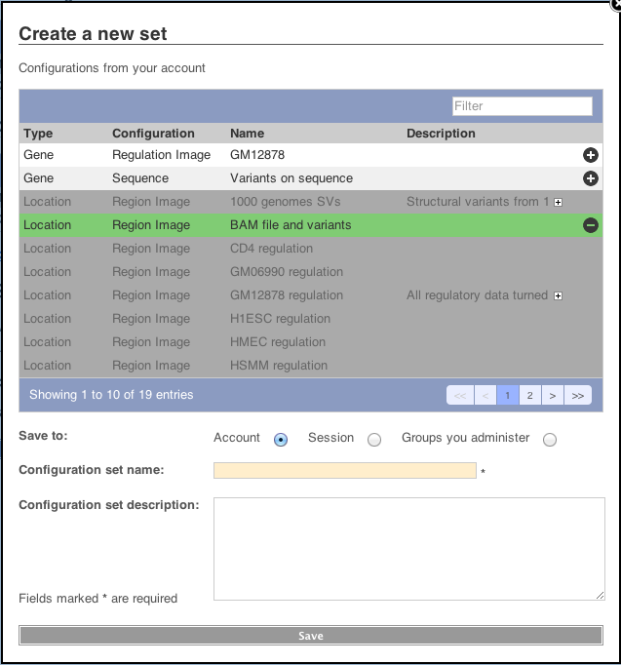Jump to last page of entries
This screenshot has width=621, height=665.
point(578,395)
